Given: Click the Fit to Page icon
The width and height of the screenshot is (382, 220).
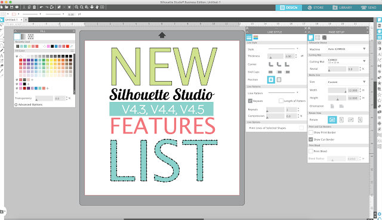Looking at the screenshot, I should [102, 7].
